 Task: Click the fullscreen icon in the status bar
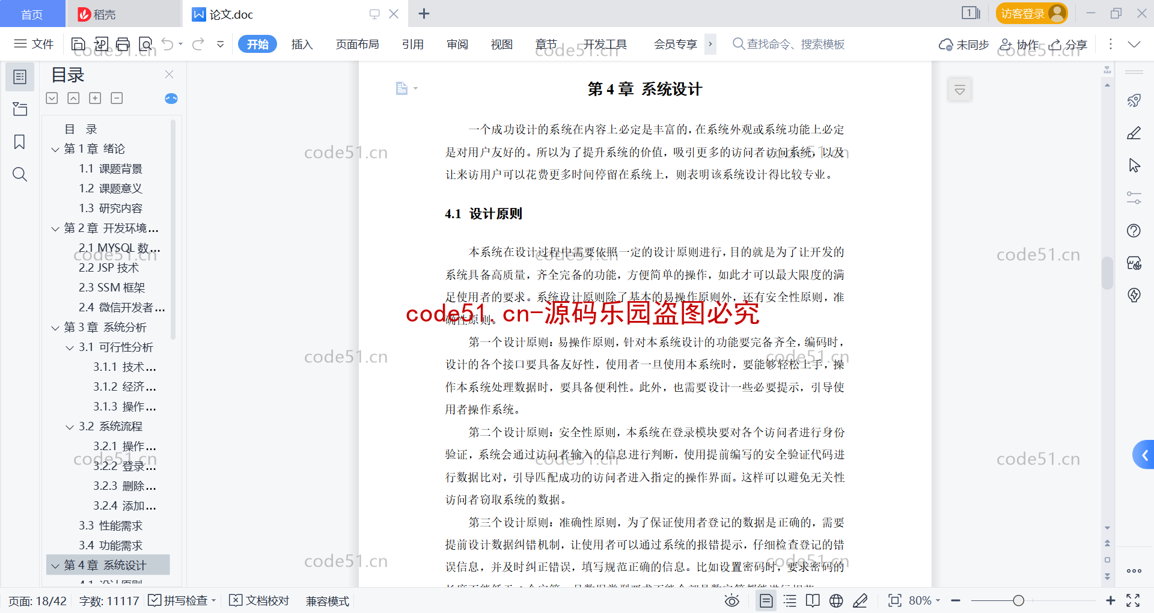1133,600
